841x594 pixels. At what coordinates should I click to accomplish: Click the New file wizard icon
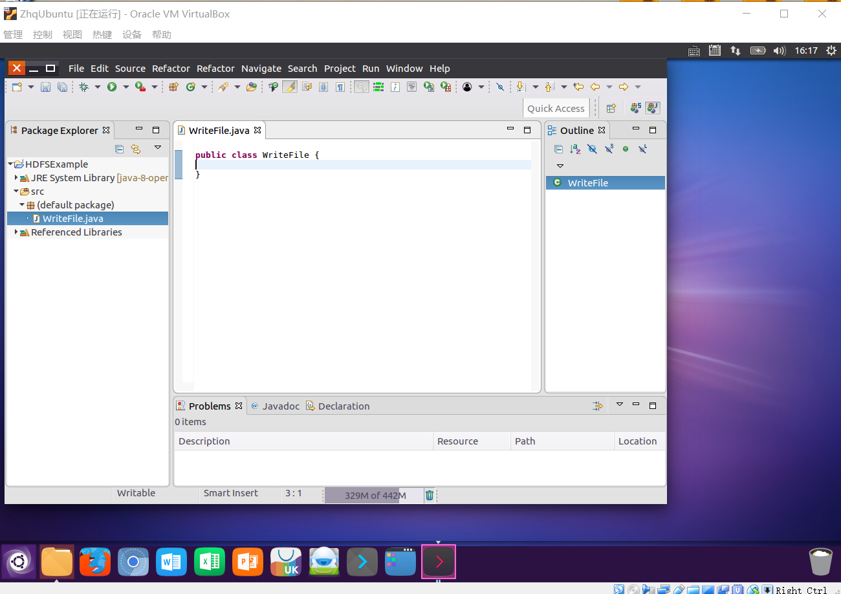(17, 87)
